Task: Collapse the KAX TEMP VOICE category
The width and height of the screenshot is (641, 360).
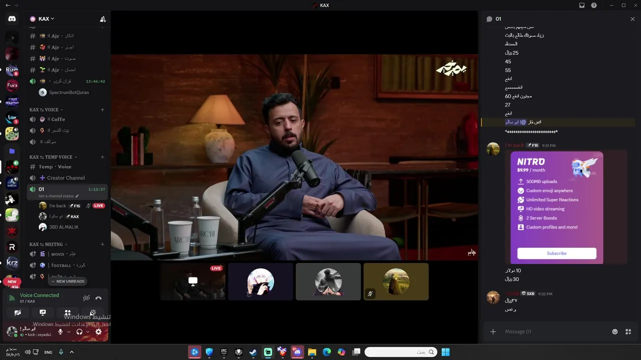Action: (x=53, y=157)
